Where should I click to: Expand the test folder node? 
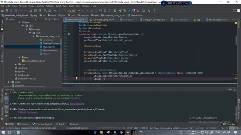tap(16, 64)
